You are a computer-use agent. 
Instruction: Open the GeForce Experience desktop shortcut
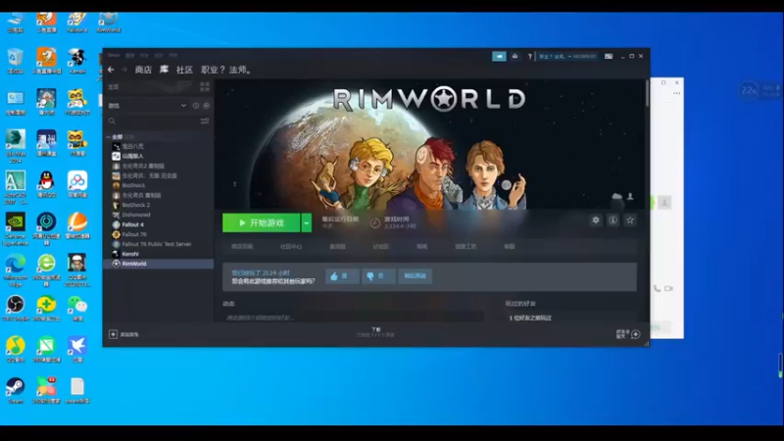click(16, 228)
